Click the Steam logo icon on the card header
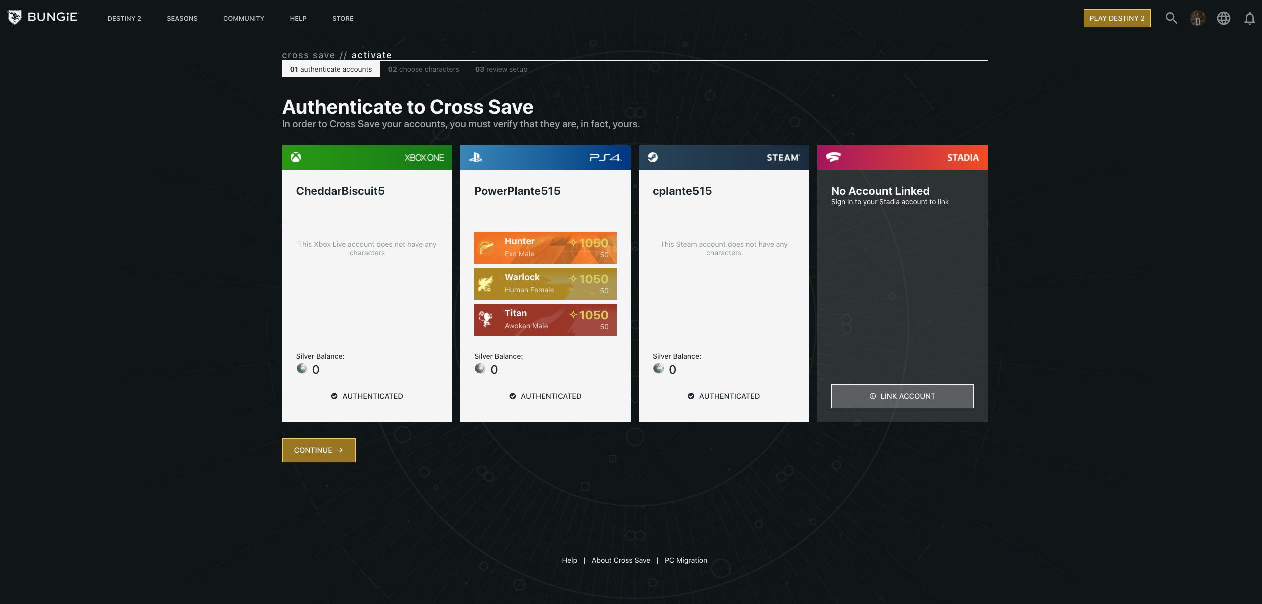 coord(653,158)
